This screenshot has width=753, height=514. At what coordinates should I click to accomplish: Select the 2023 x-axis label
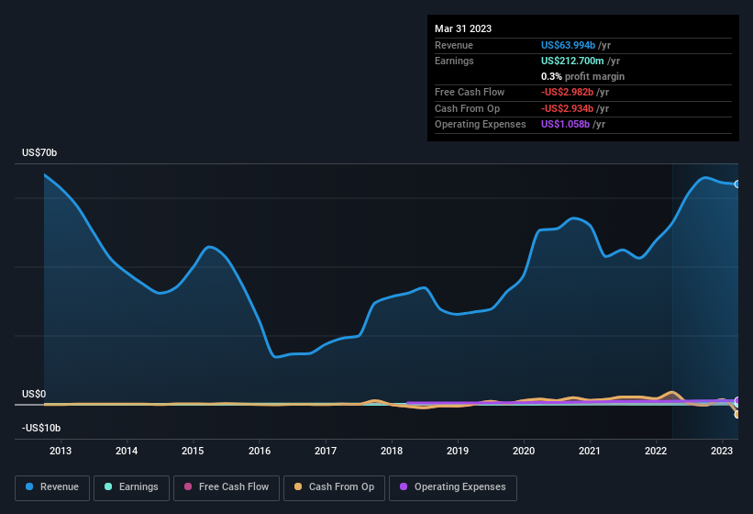pos(722,451)
